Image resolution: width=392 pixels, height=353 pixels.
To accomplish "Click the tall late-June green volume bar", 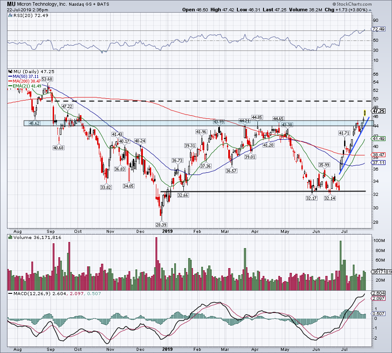I will [x=341, y=266].
